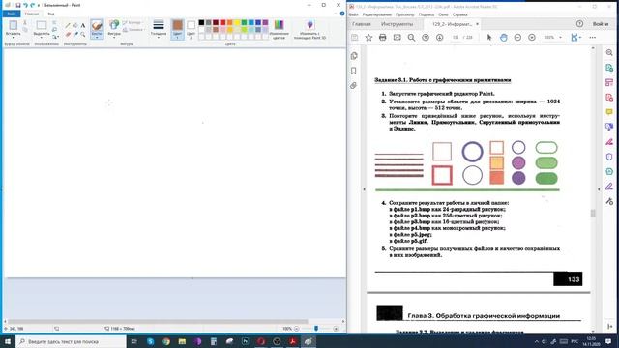Pick the black color in Paint palette
Viewport: 619px width, 348px height.
pos(201,23)
